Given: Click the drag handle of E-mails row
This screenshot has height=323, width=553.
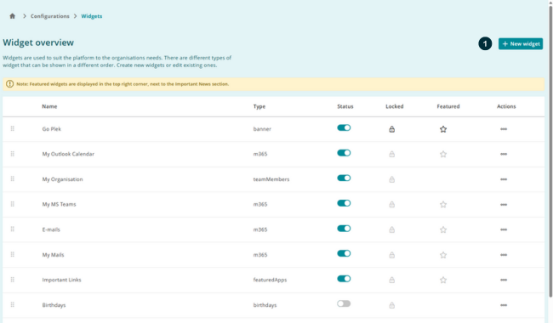Looking at the screenshot, I should point(13,229).
